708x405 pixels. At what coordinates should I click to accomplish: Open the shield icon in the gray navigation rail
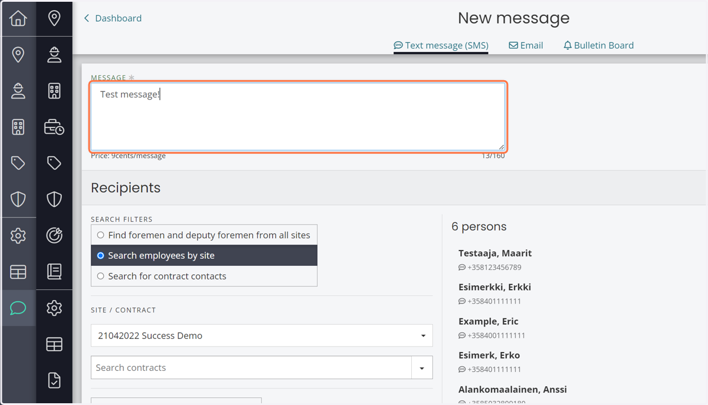[18, 199]
